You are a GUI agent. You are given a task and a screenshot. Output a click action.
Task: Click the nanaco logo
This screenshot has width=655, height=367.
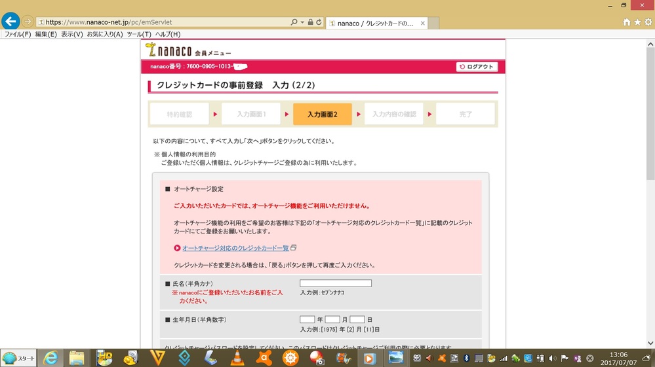[x=169, y=50]
